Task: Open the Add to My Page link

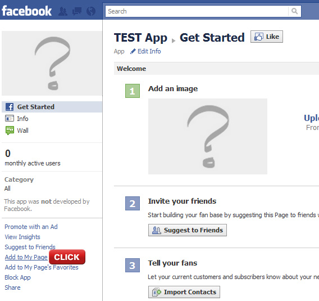Action: [26, 257]
